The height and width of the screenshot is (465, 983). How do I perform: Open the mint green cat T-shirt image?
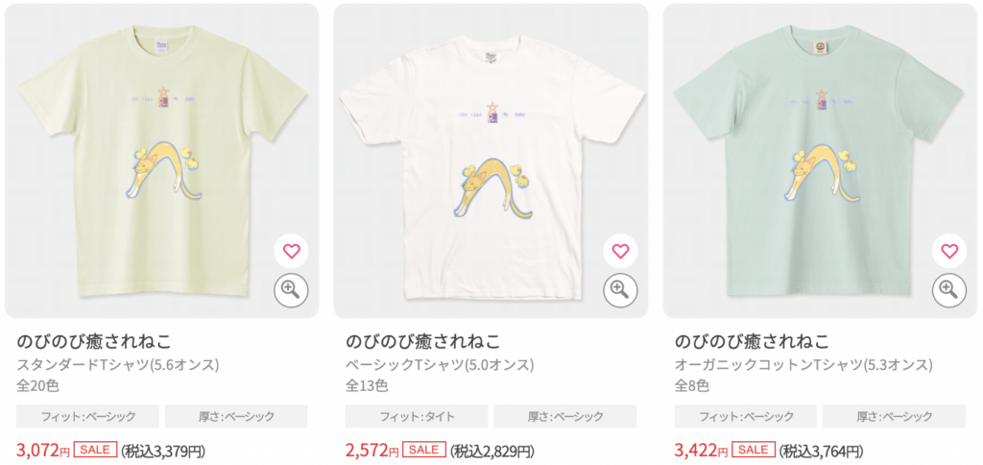(x=820, y=160)
